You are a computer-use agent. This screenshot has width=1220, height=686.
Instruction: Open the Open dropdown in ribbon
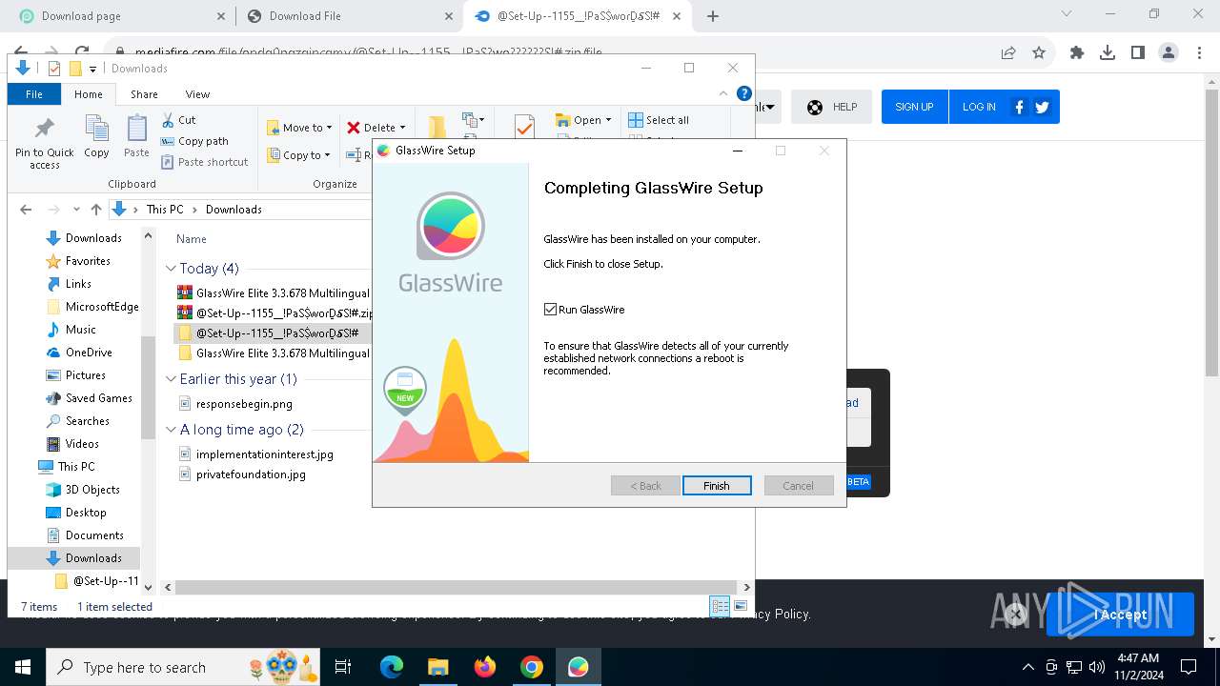(583, 120)
